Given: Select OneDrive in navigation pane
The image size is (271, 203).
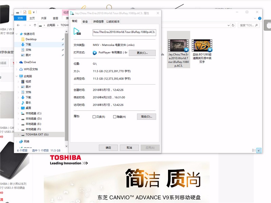Looking at the screenshot, I should coord(30,62).
